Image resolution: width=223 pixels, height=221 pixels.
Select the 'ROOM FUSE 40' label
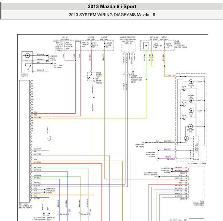pyautogui.click(x=169, y=46)
